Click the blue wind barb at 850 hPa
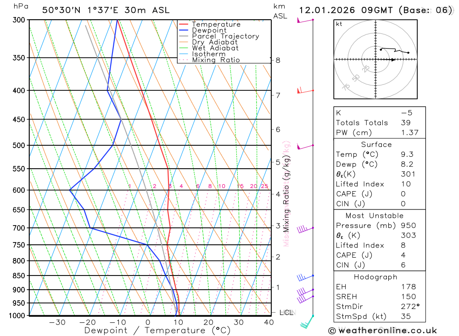The image size is (459, 336). pyautogui.click(x=305, y=277)
